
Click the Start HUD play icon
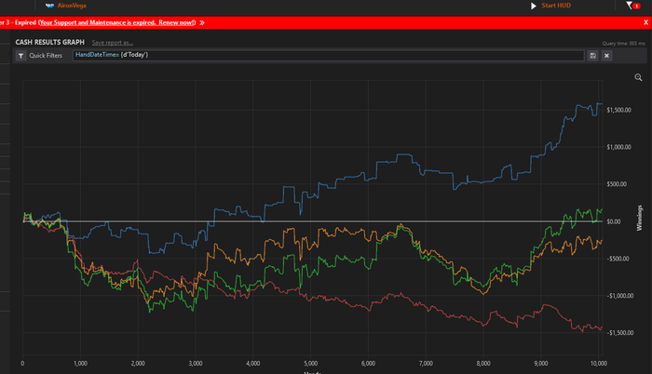534,6
